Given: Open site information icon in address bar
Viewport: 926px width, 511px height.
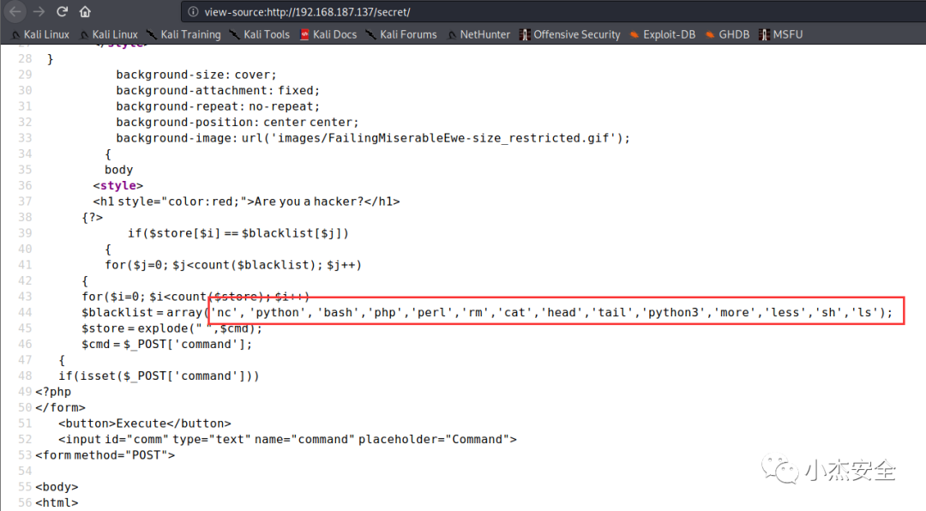Looking at the screenshot, I should click(193, 12).
